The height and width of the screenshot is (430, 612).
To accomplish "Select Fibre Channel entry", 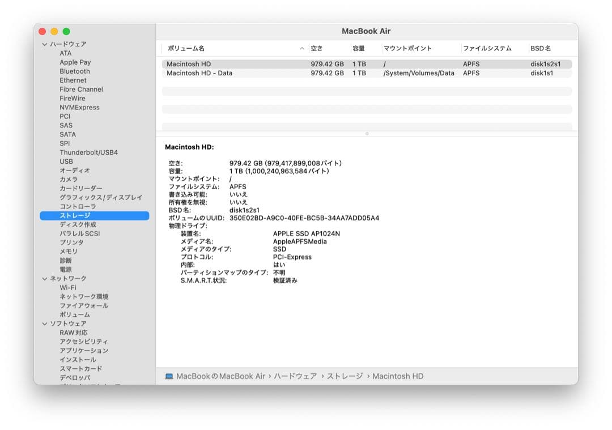I will pos(81,90).
